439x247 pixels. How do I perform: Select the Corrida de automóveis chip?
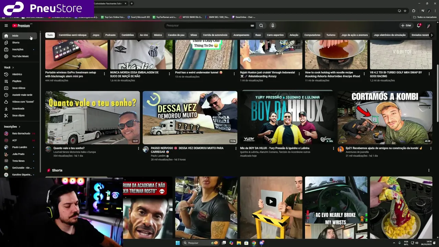pyautogui.click(x=215, y=35)
